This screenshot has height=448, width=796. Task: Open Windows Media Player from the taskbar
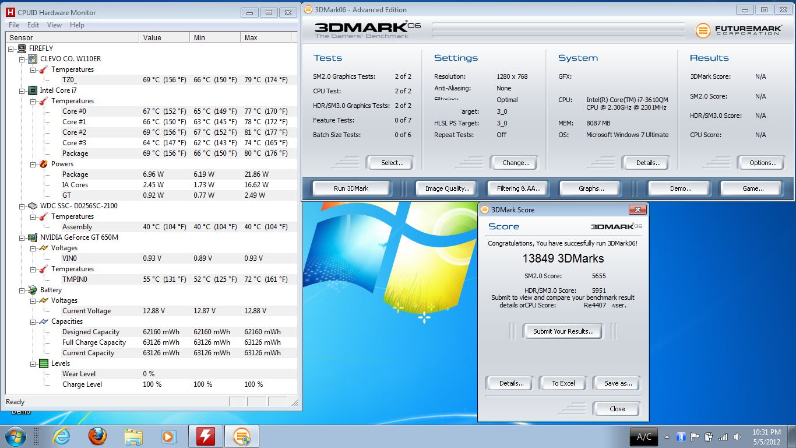[168, 436]
